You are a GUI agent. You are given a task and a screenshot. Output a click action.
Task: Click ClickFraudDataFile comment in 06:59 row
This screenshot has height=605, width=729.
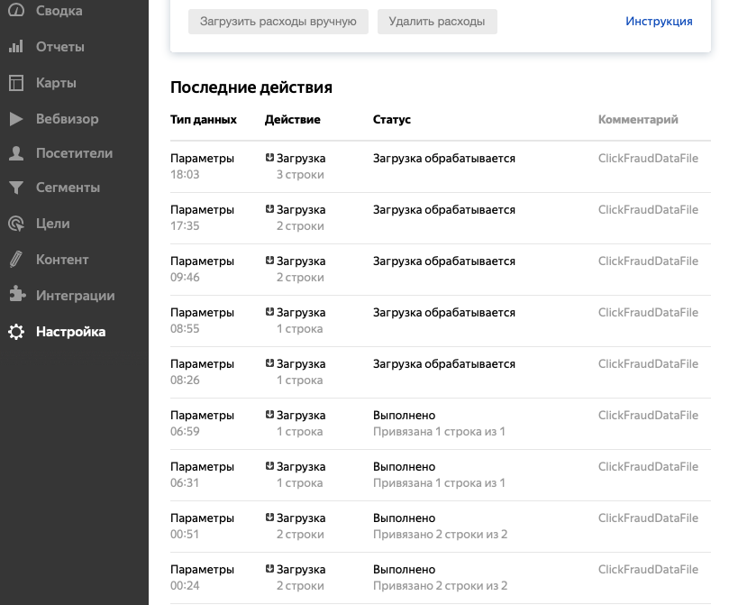[x=648, y=416]
